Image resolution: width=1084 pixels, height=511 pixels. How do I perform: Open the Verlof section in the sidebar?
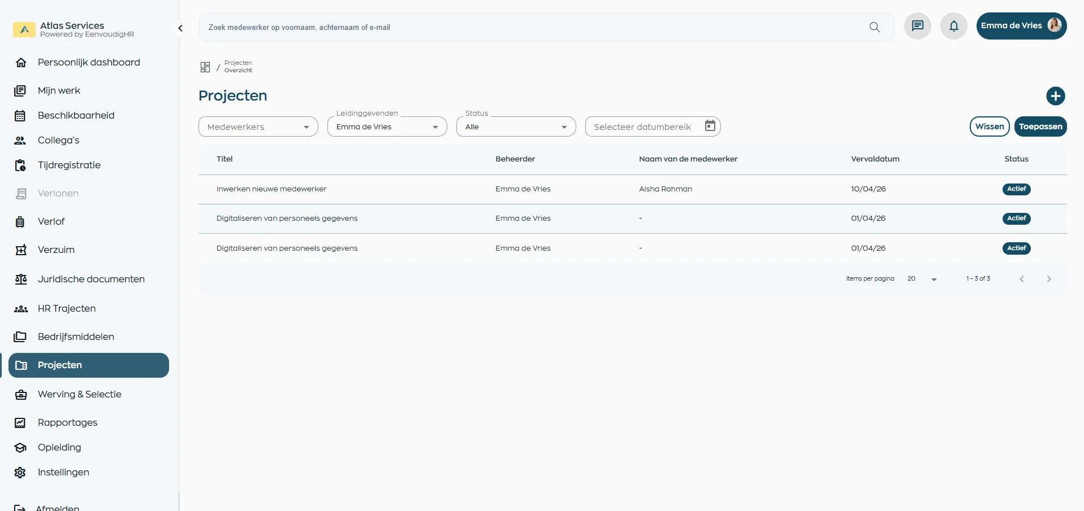coord(50,221)
